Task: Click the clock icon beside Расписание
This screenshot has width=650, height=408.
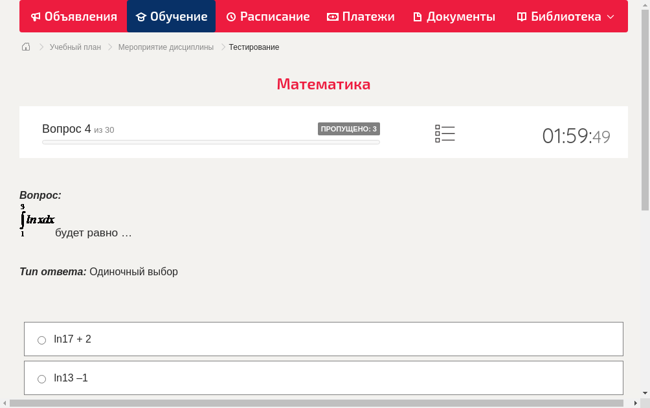Action: coord(230,16)
